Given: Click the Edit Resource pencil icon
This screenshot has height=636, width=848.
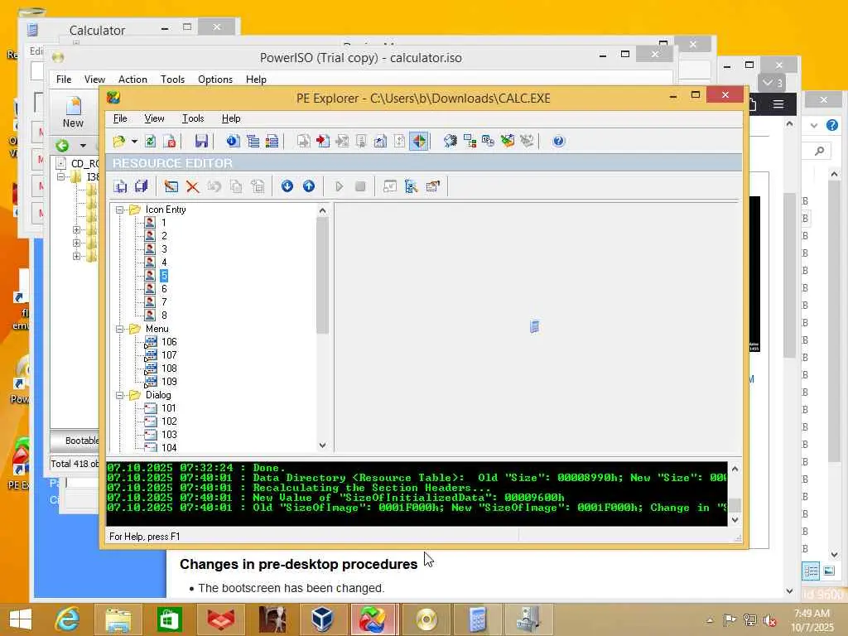Looking at the screenshot, I should point(171,186).
